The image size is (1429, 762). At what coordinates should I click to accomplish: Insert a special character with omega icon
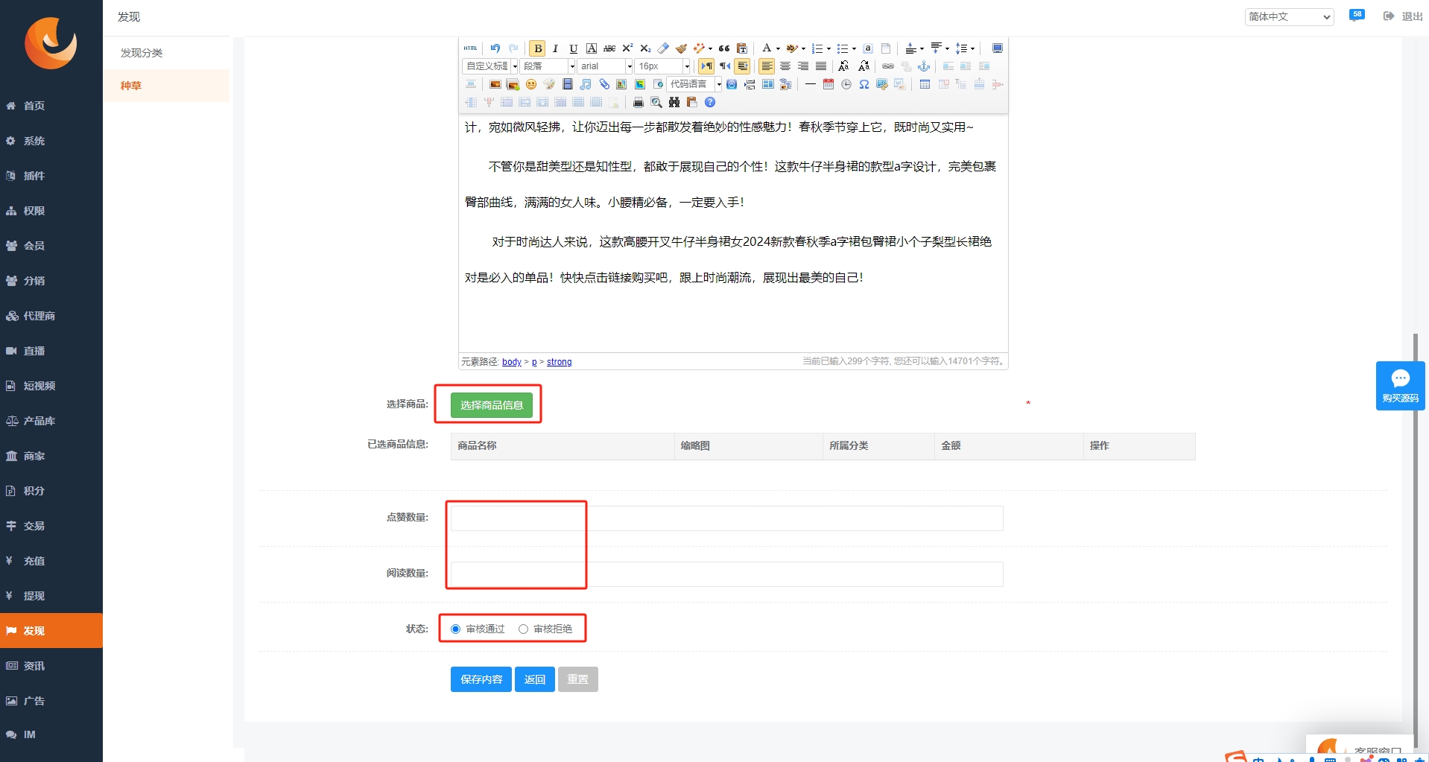click(864, 84)
